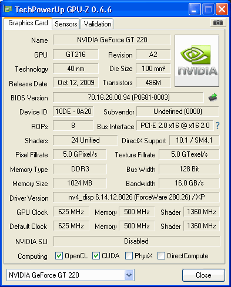The width and height of the screenshot is (231, 287).
Task: Click the Bus Width field 128 Bit
Action: point(189,169)
